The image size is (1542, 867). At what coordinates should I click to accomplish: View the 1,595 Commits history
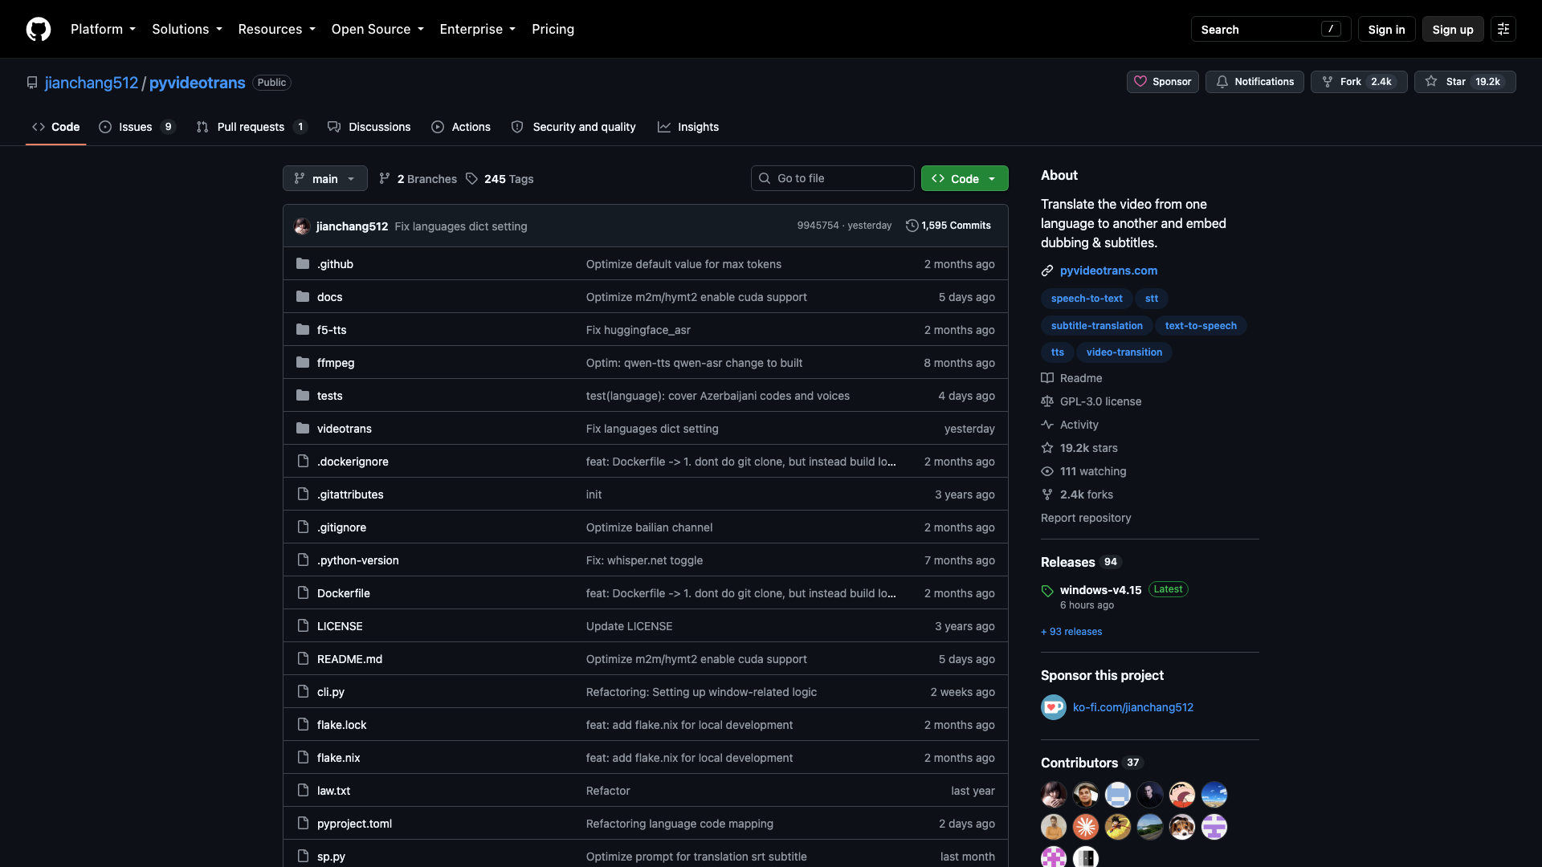[x=948, y=226]
